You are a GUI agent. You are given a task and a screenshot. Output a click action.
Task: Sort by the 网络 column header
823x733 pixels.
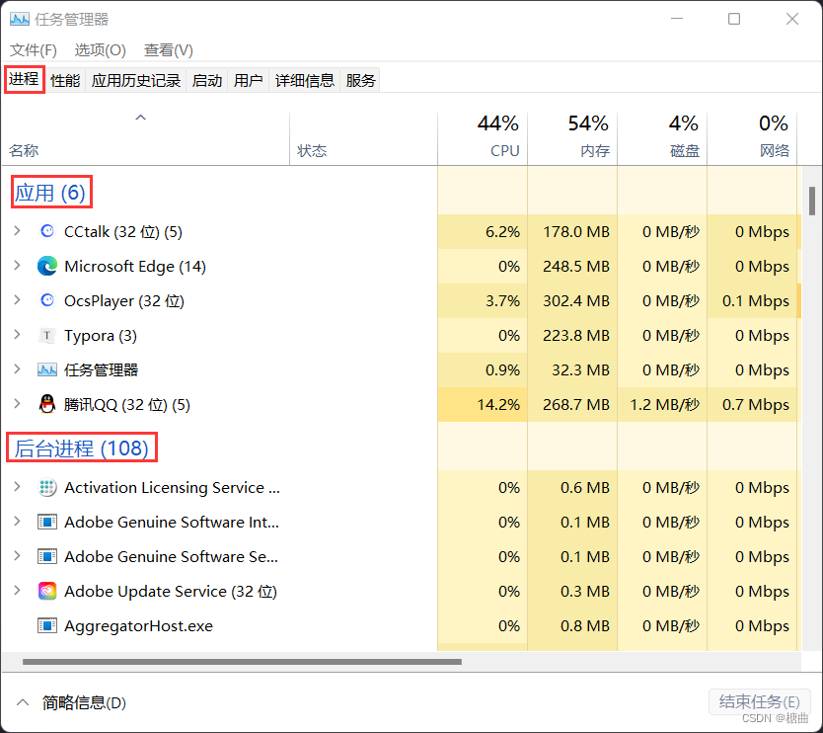click(752, 139)
